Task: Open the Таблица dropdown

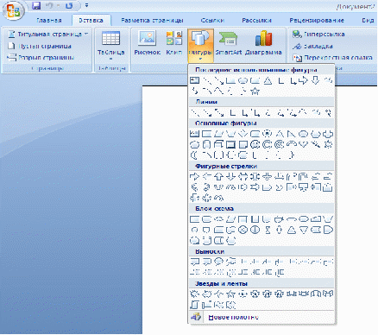Action: [x=111, y=46]
